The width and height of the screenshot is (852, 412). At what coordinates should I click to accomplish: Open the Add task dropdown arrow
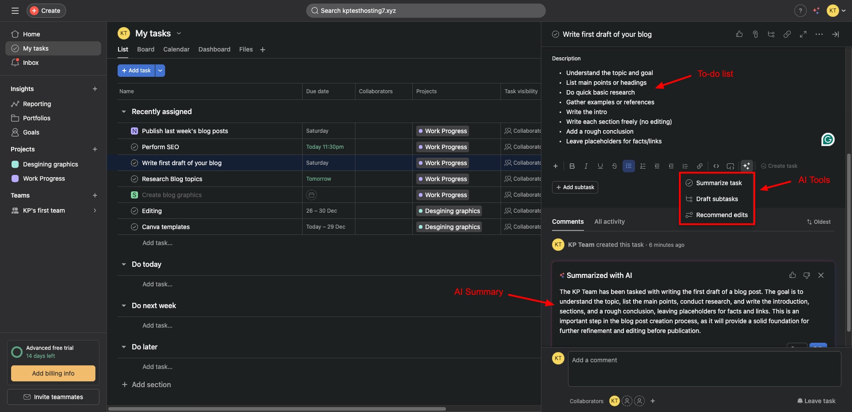[160, 71]
